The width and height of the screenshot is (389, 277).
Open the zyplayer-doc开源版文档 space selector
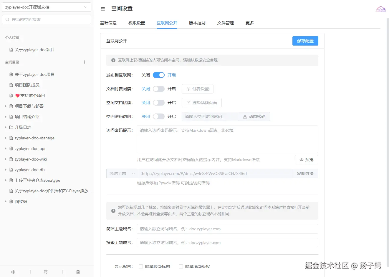point(46,7)
